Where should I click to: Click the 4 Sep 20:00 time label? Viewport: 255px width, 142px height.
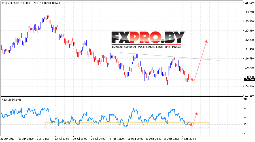[x=189, y=139]
